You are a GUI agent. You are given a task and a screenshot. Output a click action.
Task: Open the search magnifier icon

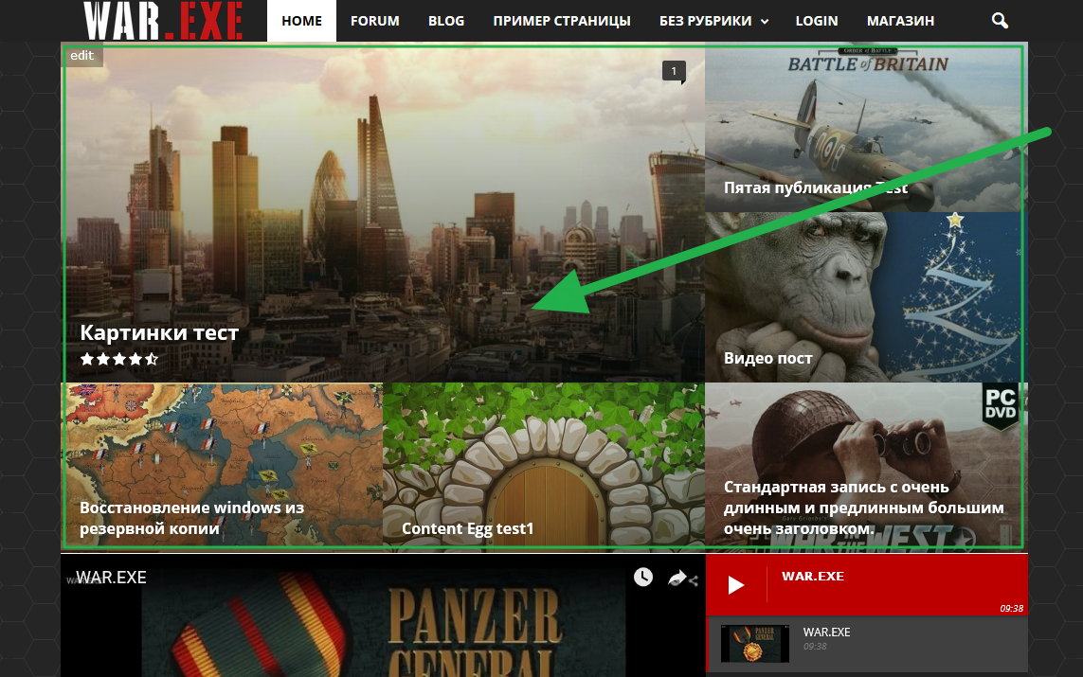coord(1000,21)
